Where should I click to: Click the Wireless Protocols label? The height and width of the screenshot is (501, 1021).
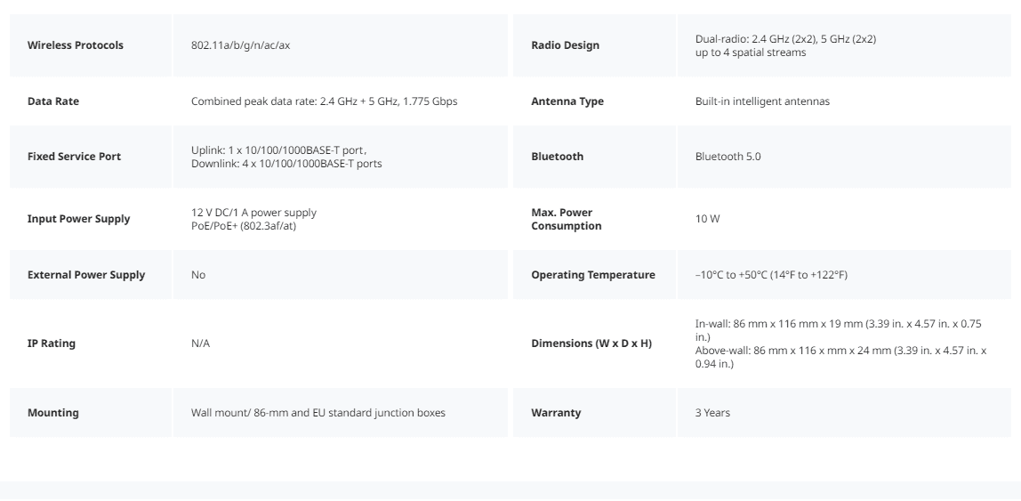tap(75, 45)
